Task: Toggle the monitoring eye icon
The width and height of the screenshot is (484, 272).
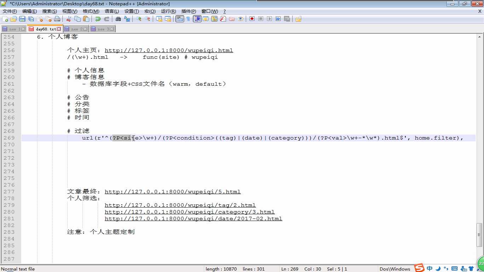Action: click(x=241, y=19)
